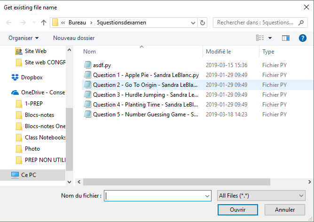Select Question 5 - Number Guessing Game file
The image size is (314, 222).
(145, 115)
